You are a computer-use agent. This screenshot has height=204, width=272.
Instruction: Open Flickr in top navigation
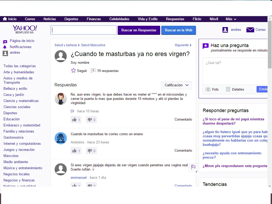197,19
